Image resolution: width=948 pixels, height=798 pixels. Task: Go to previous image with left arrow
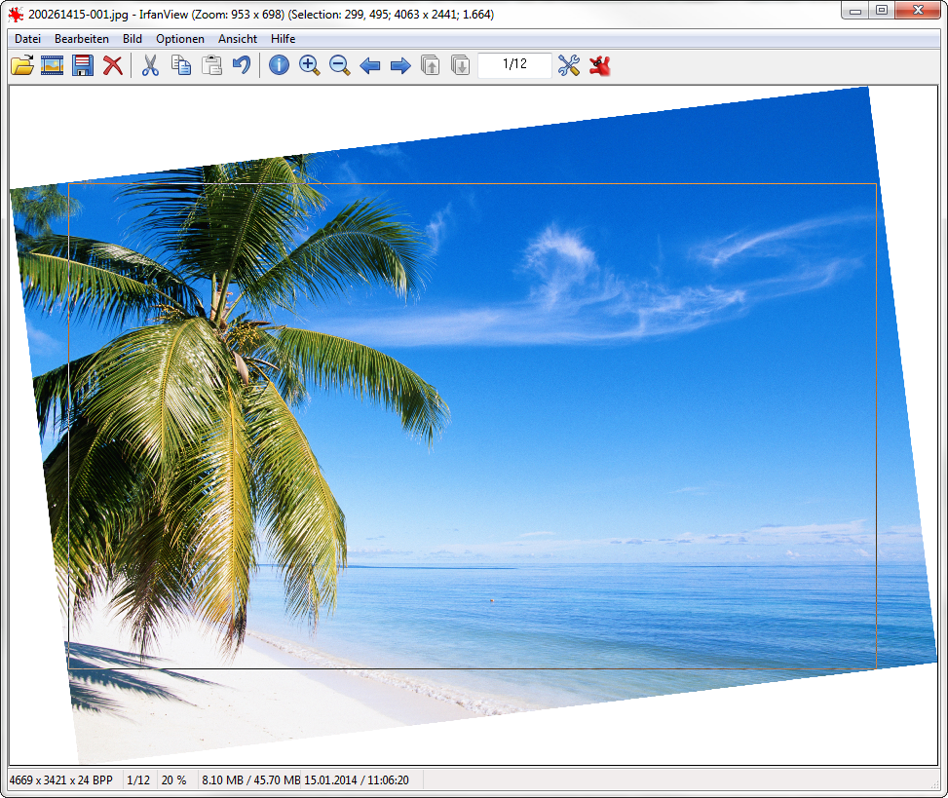click(x=370, y=66)
